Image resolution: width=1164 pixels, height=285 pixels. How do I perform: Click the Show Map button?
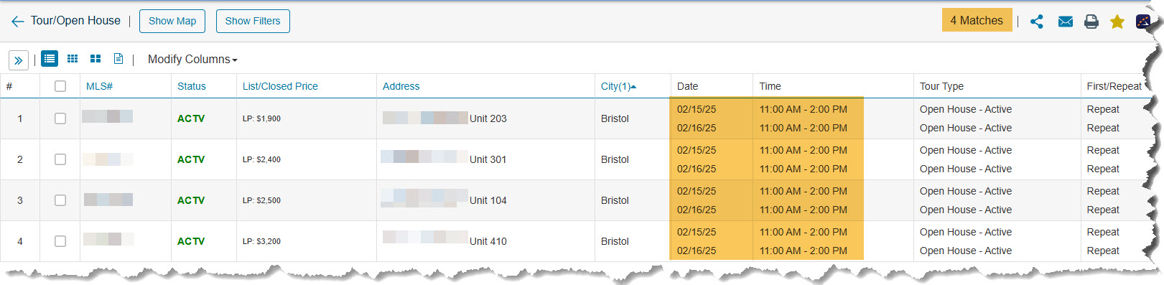pos(172,21)
